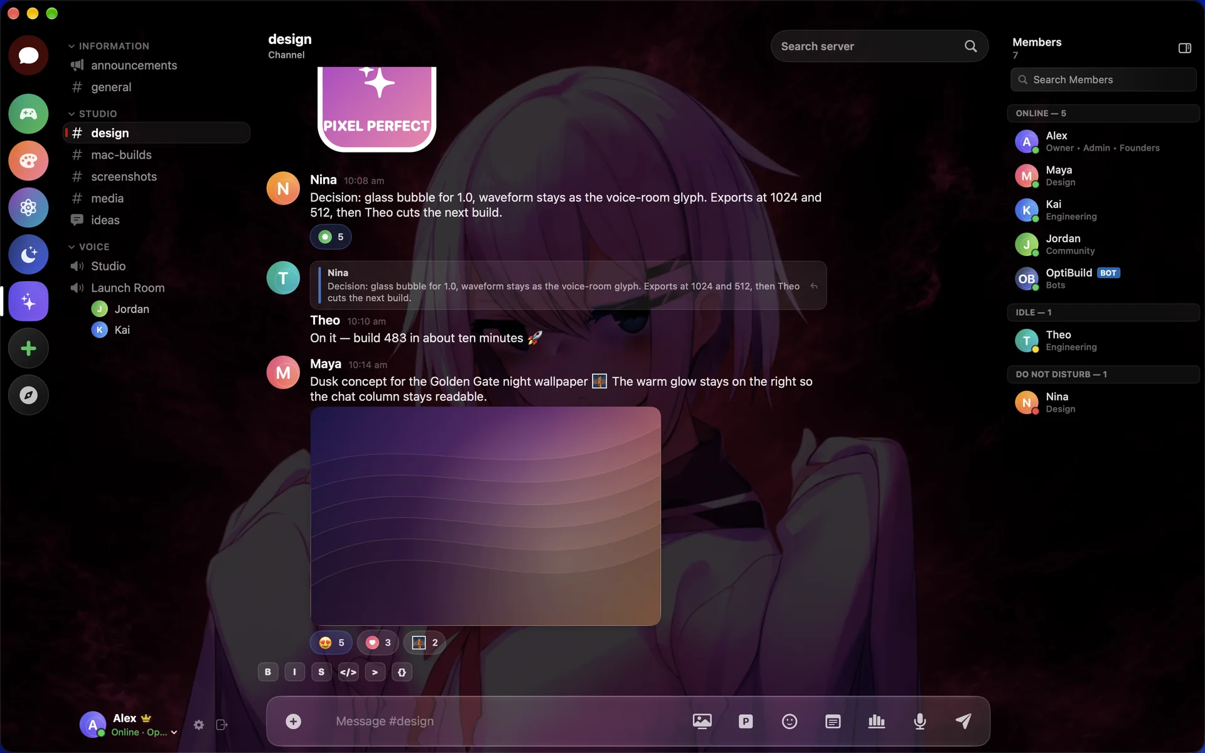
Task: Toggle the heart-eyes reaction with count 5
Action: click(x=331, y=643)
